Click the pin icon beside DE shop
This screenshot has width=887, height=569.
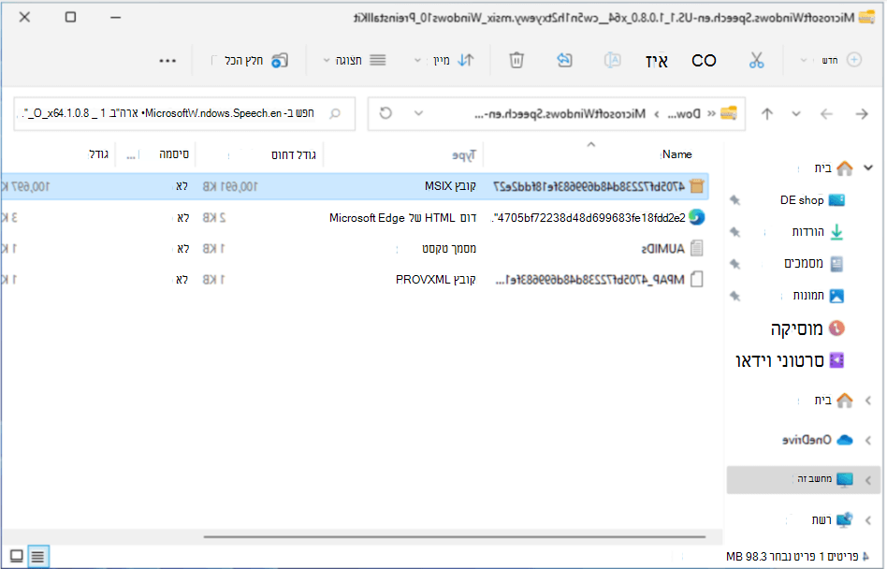[734, 199]
